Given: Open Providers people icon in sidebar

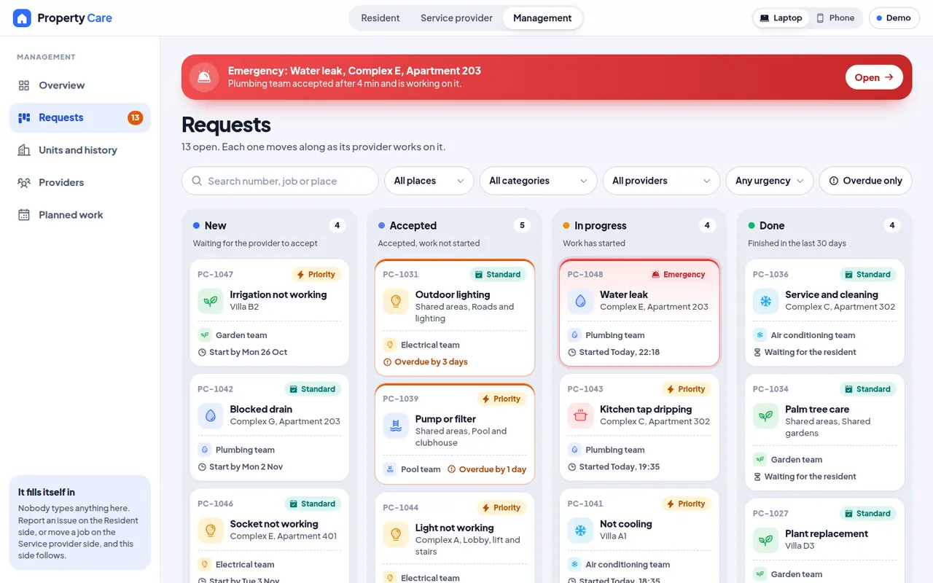Looking at the screenshot, I should click(x=24, y=182).
